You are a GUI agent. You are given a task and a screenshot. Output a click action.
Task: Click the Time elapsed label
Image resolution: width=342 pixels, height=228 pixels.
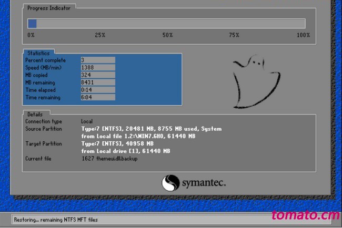41,90
